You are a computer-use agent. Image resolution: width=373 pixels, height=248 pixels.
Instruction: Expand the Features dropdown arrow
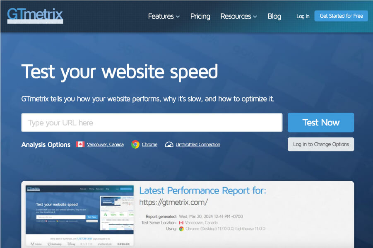(178, 17)
